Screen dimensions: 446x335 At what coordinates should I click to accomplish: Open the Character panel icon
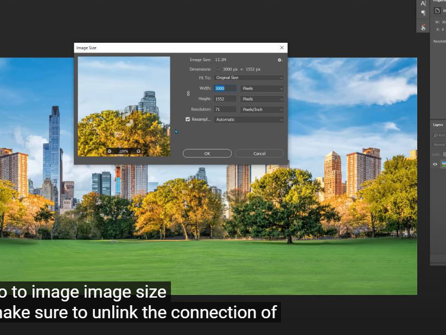pyautogui.click(x=423, y=3)
